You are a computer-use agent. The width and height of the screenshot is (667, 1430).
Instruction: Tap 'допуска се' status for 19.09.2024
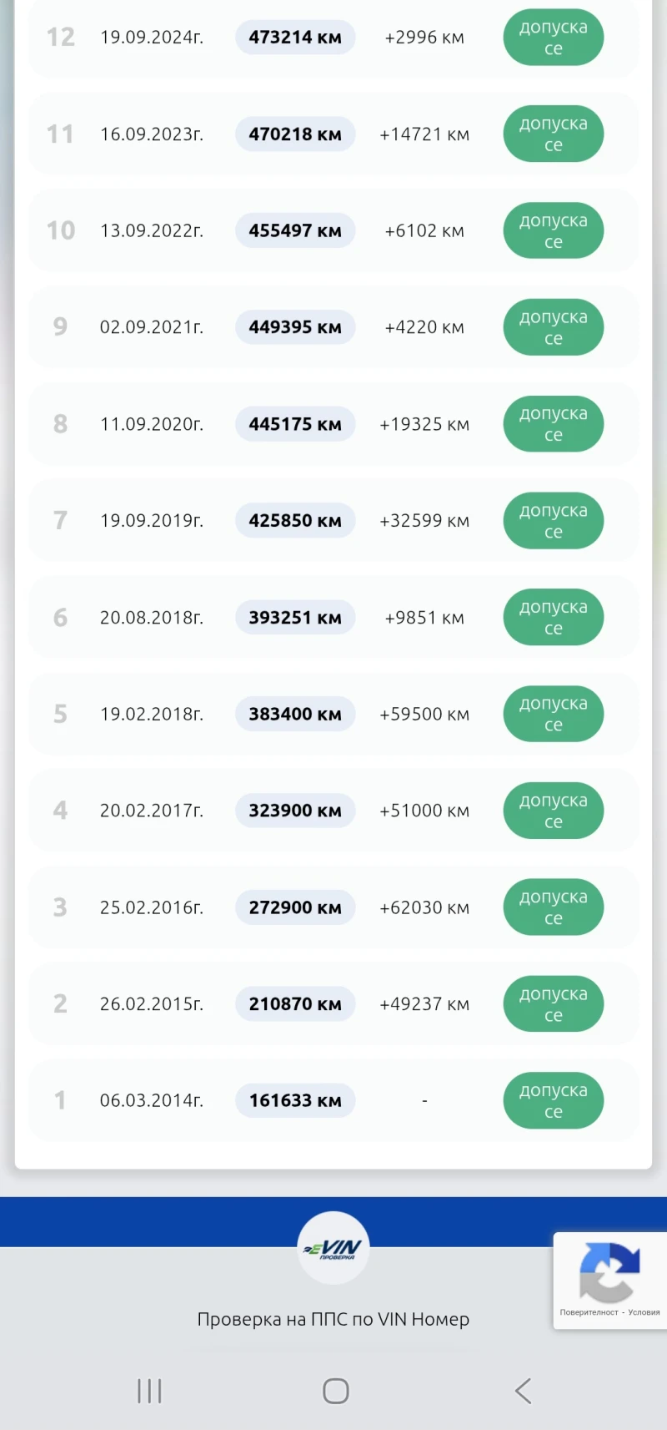[x=553, y=38]
